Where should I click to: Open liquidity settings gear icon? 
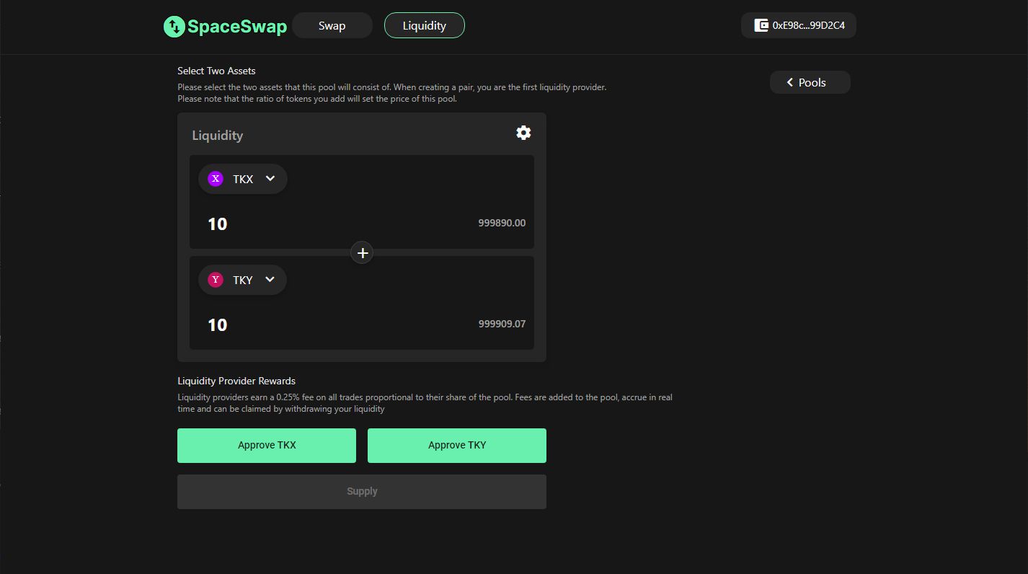coord(523,133)
